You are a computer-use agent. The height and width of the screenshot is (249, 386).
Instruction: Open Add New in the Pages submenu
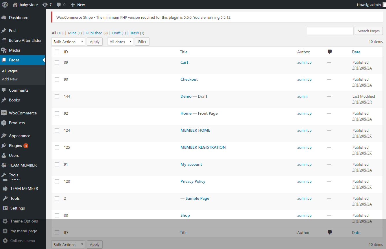click(10, 79)
